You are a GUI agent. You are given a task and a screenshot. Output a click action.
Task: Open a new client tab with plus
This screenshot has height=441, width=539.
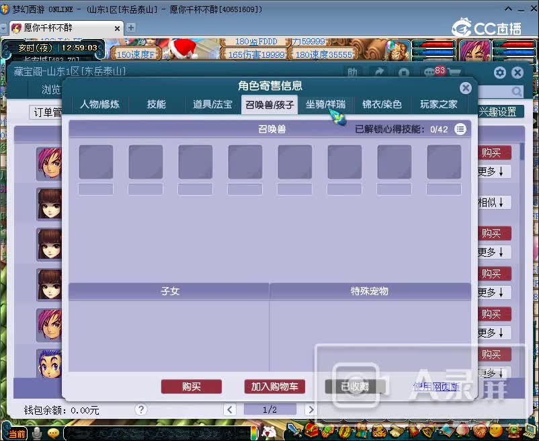tap(130, 28)
